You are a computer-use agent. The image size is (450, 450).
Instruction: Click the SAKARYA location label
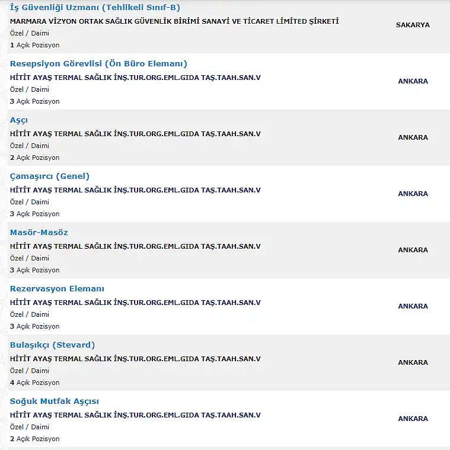pyautogui.click(x=413, y=25)
